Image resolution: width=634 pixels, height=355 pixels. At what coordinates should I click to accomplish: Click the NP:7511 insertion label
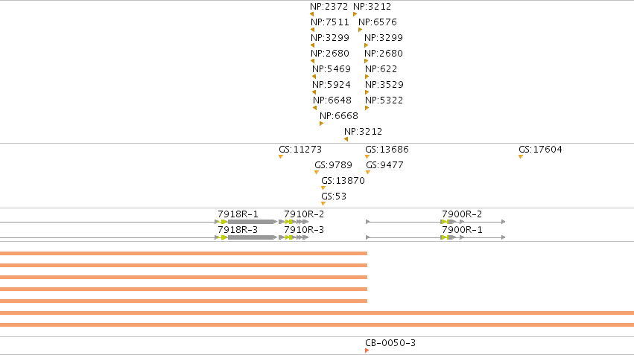(x=330, y=22)
